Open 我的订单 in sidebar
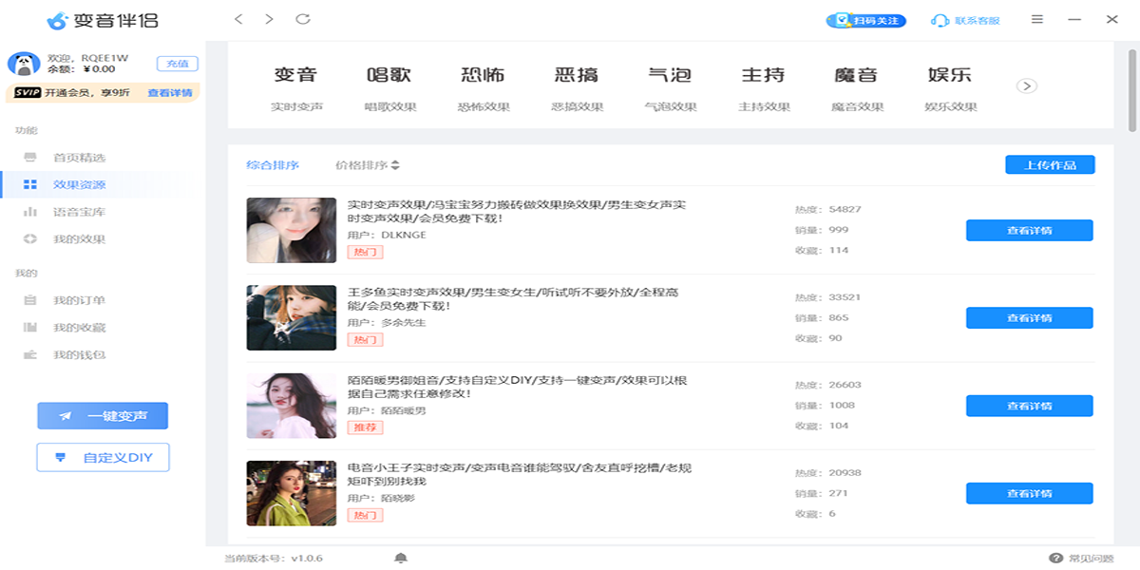The width and height of the screenshot is (1140, 570). [x=78, y=301]
